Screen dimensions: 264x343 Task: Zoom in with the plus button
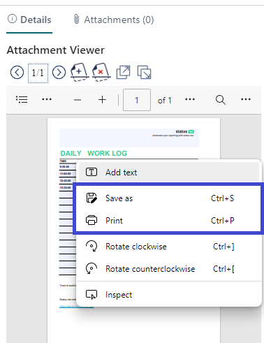102,100
